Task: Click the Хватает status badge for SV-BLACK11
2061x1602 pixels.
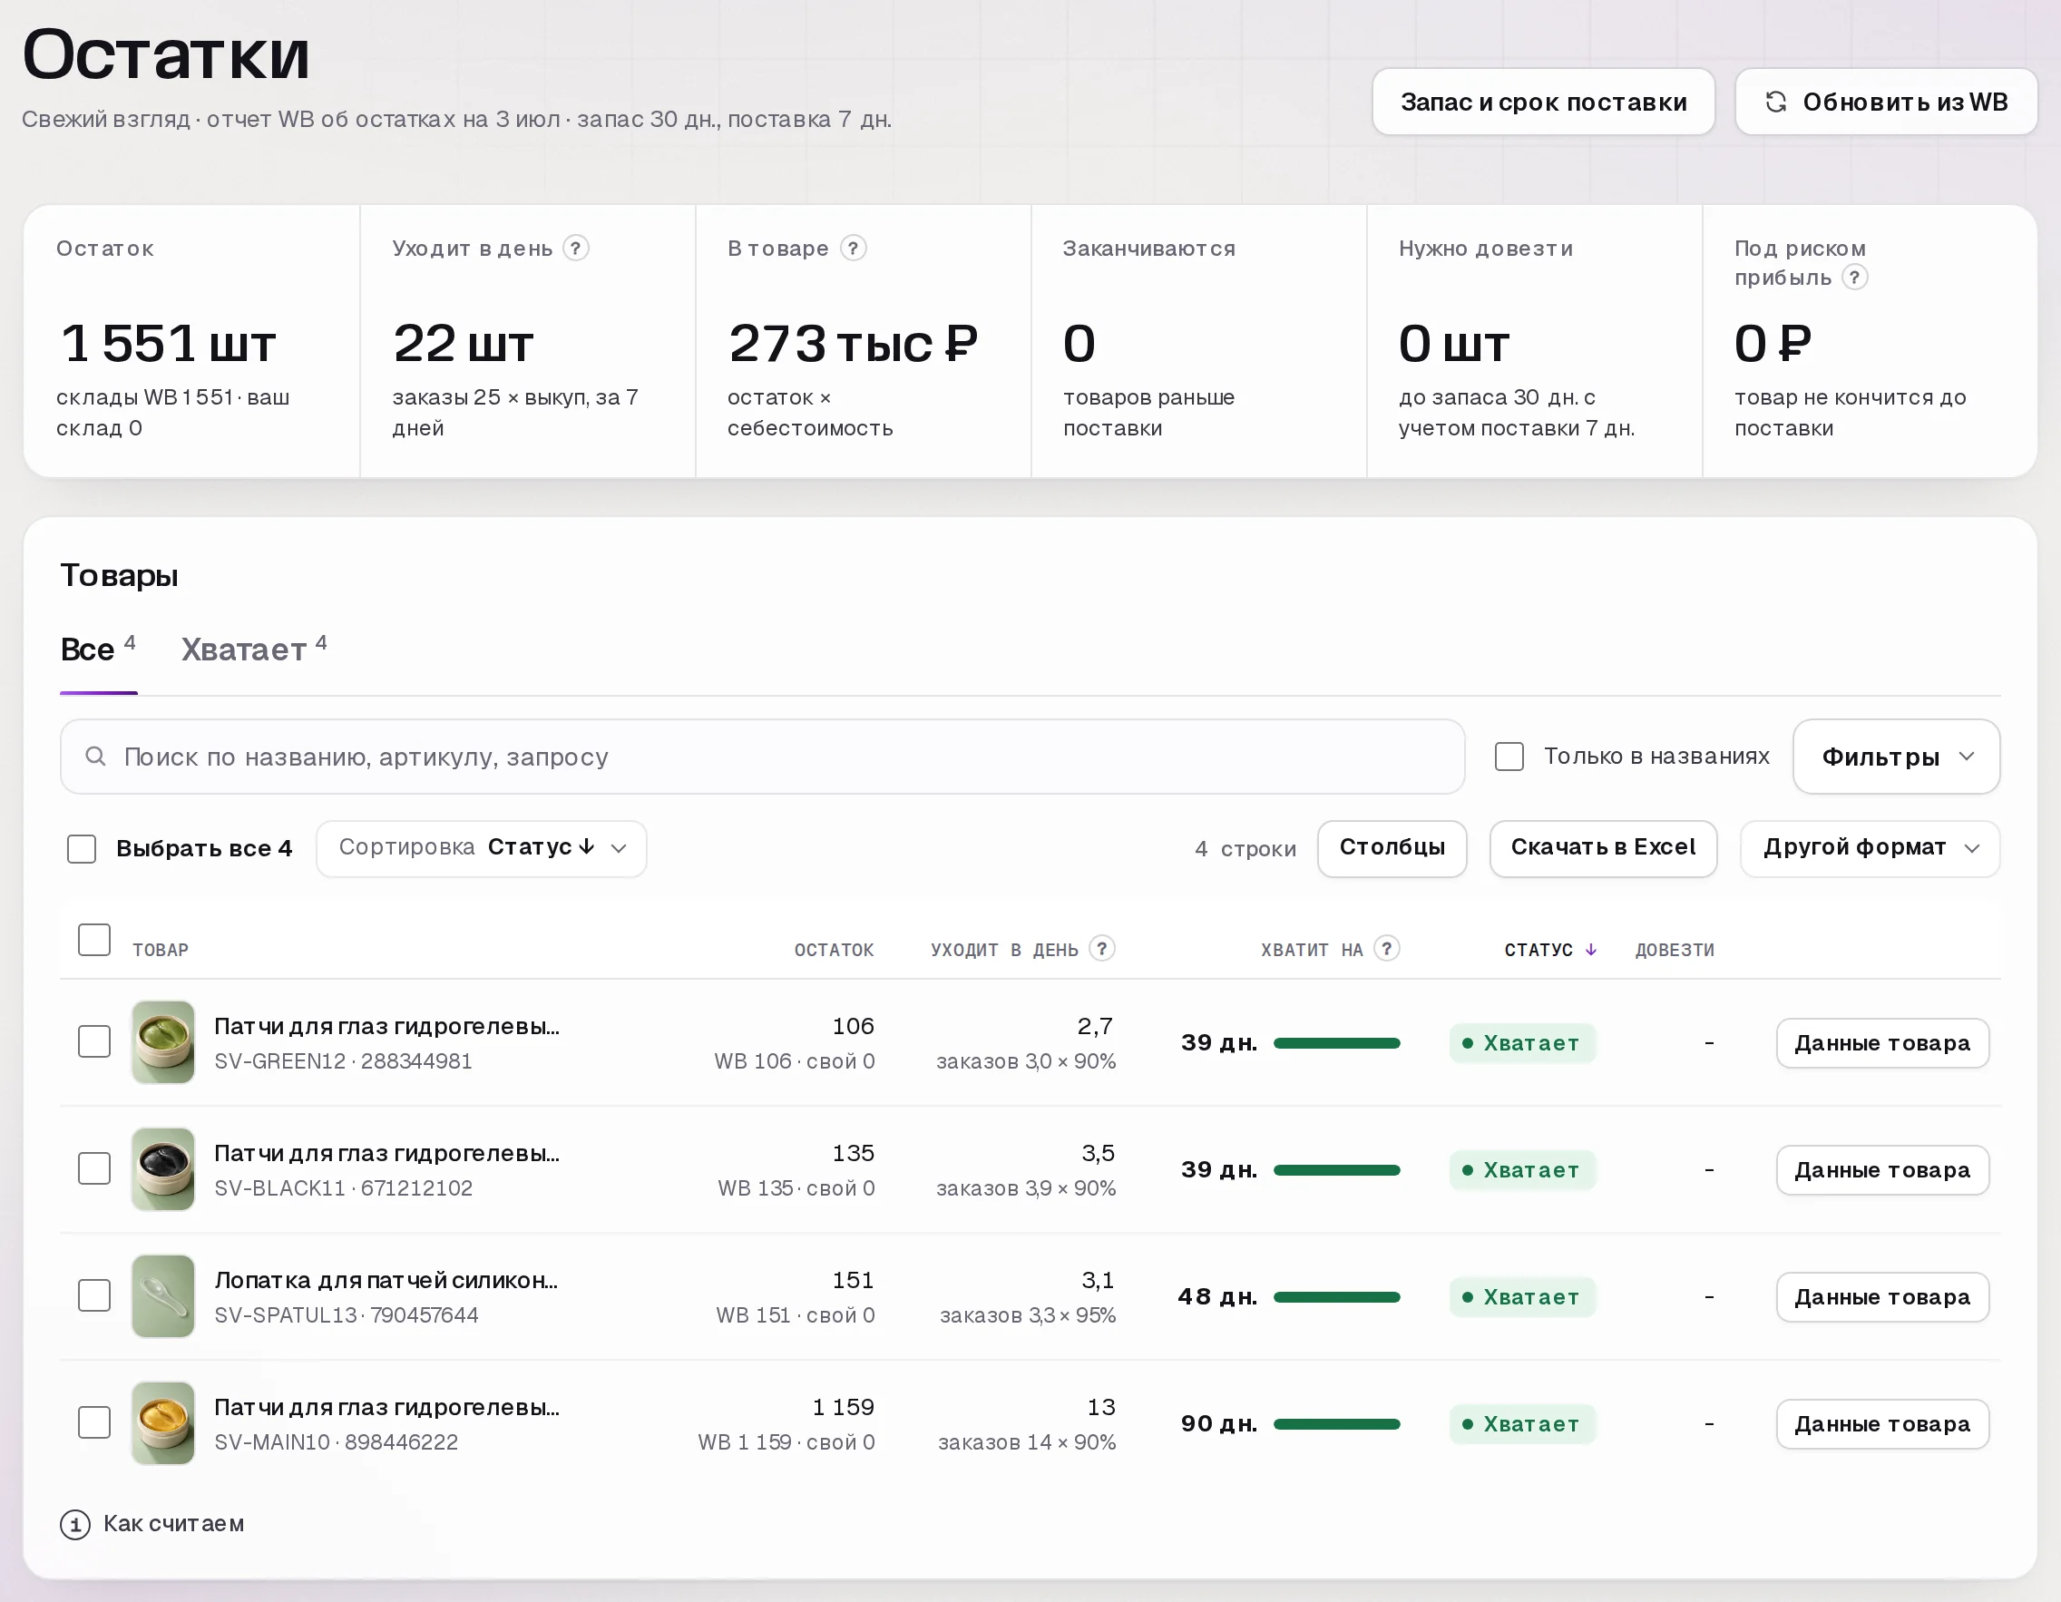Action: (x=1522, y=1171)
